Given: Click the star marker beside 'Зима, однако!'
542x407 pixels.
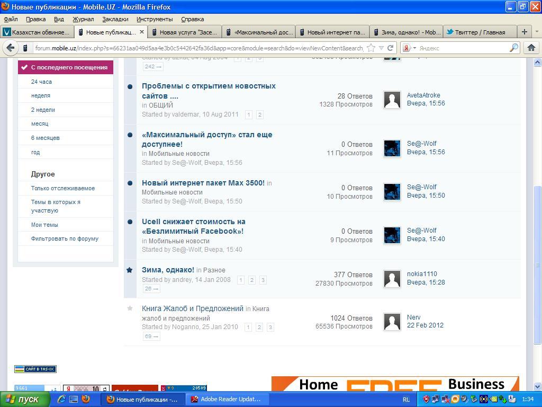Looking at the screenshot, I should tap(130, 270).
